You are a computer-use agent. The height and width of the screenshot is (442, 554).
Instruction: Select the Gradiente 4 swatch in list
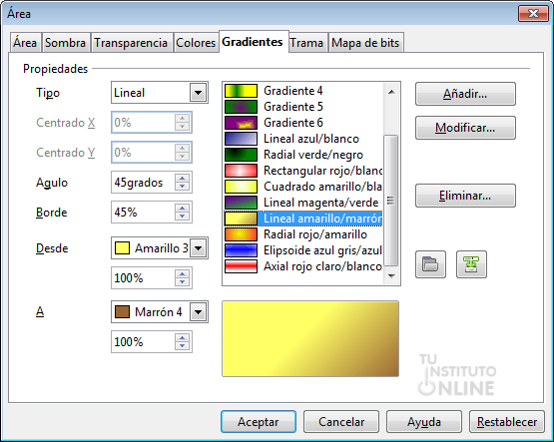(x=241, y=91)
